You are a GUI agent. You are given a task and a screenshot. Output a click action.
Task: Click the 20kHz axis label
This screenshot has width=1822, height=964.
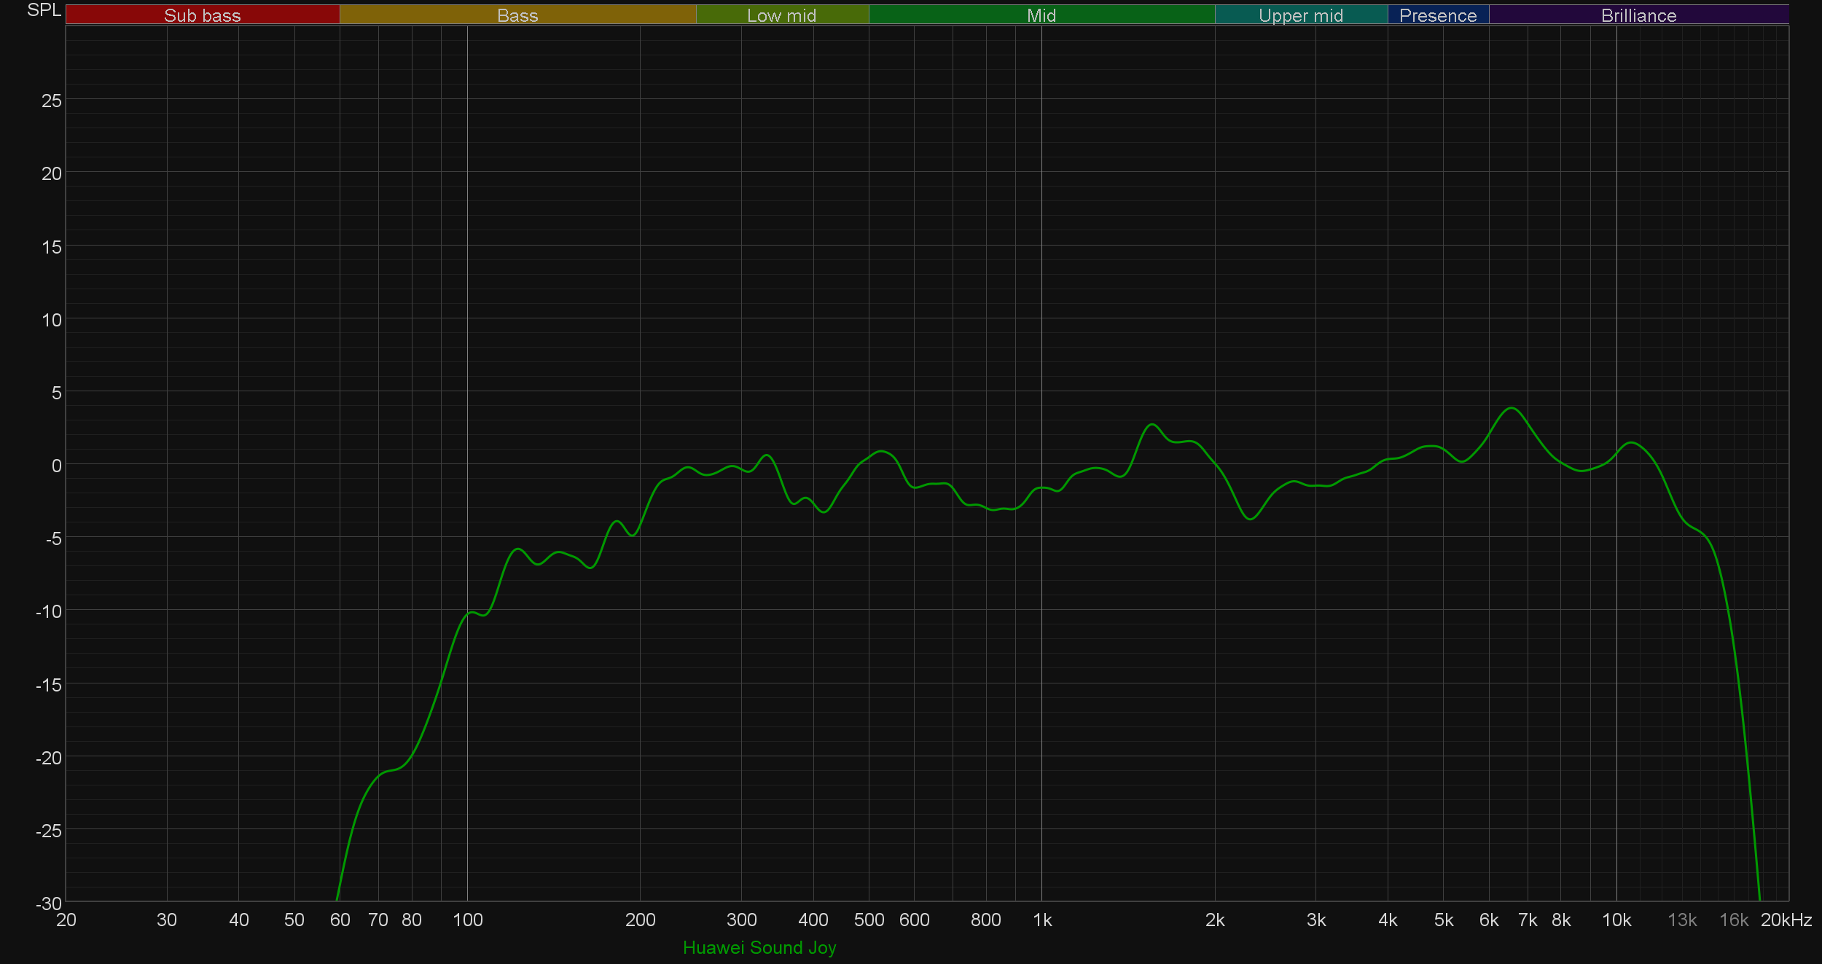point(1786,920)
